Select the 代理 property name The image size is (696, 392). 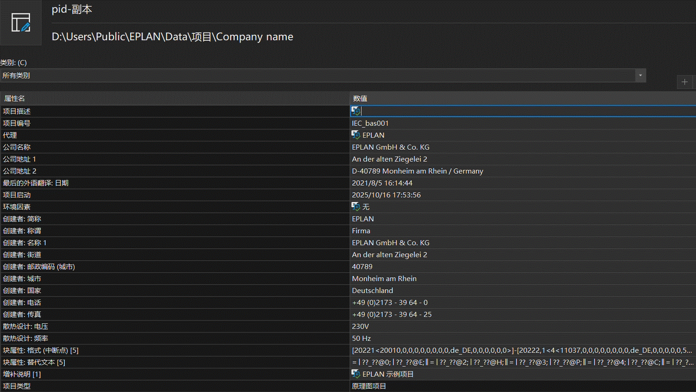pyautogui.click(x=10, y=135)
